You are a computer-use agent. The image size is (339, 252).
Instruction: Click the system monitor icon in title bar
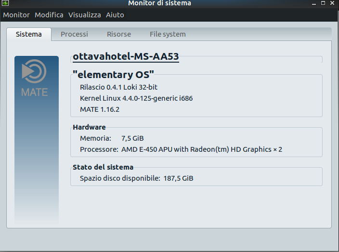point(5,3)
